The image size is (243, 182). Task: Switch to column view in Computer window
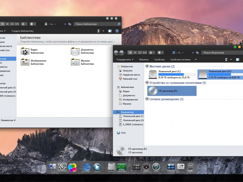point(140,52)
